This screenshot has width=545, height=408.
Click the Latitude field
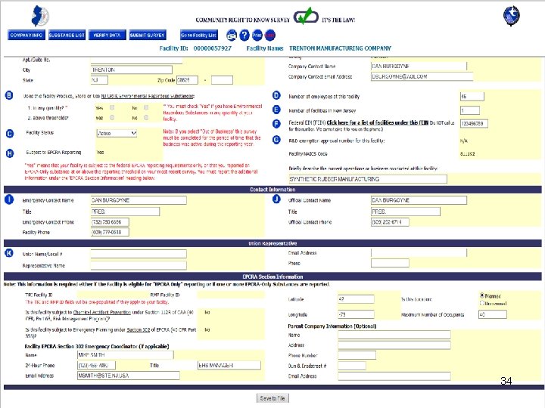pyautogui.click(x=356, y=299)
